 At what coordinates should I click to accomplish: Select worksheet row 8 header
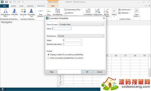tap(60, 82)
